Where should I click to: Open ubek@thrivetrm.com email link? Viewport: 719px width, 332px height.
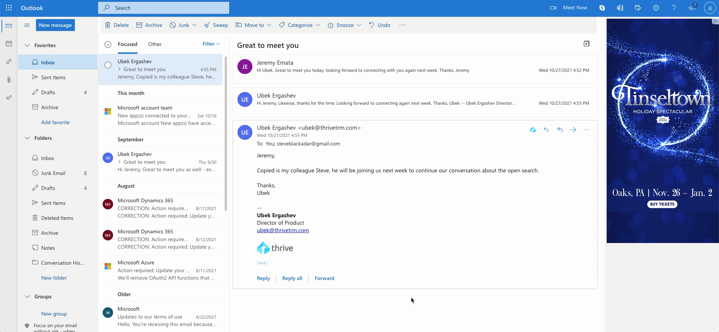click(283, 230)
